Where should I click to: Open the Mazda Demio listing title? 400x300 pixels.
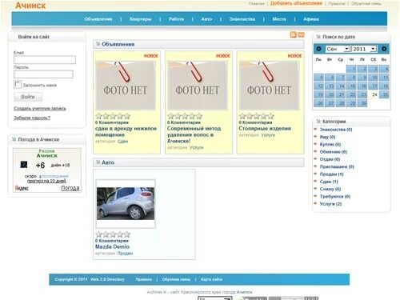[x=112, y=246]
